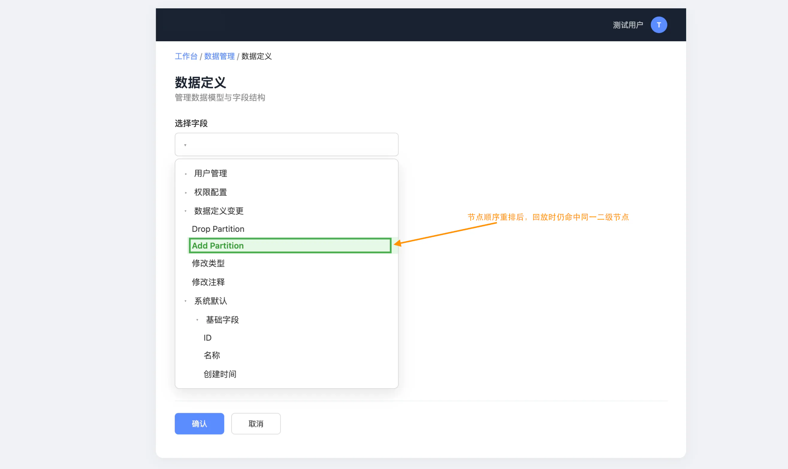Open the 测试用户 username label
Screen dimensions: 788x469
[x=628, y=25]
